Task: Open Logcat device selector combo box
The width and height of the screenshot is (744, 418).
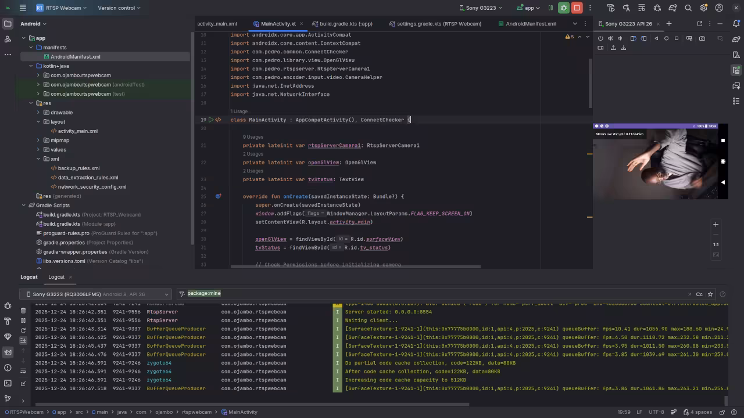Action: pos(95,294)
